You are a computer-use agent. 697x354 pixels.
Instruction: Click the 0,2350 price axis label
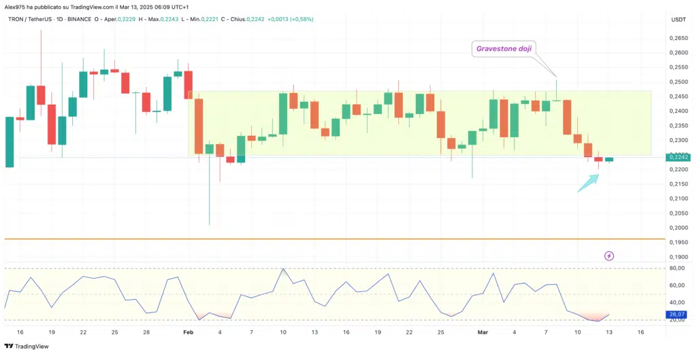677,126
